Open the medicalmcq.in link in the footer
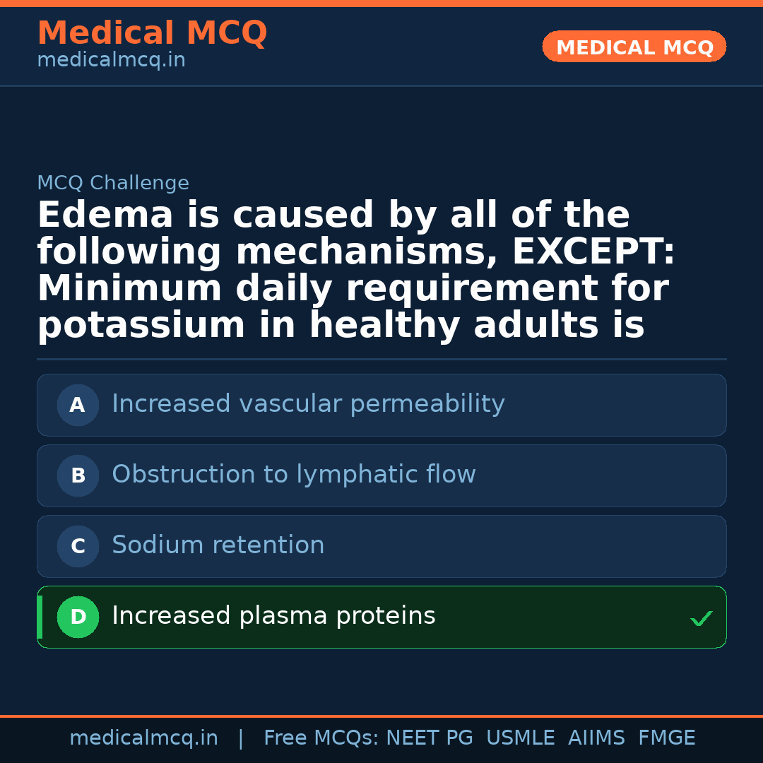Screen dimensions: 763x763 click(143, 738)
